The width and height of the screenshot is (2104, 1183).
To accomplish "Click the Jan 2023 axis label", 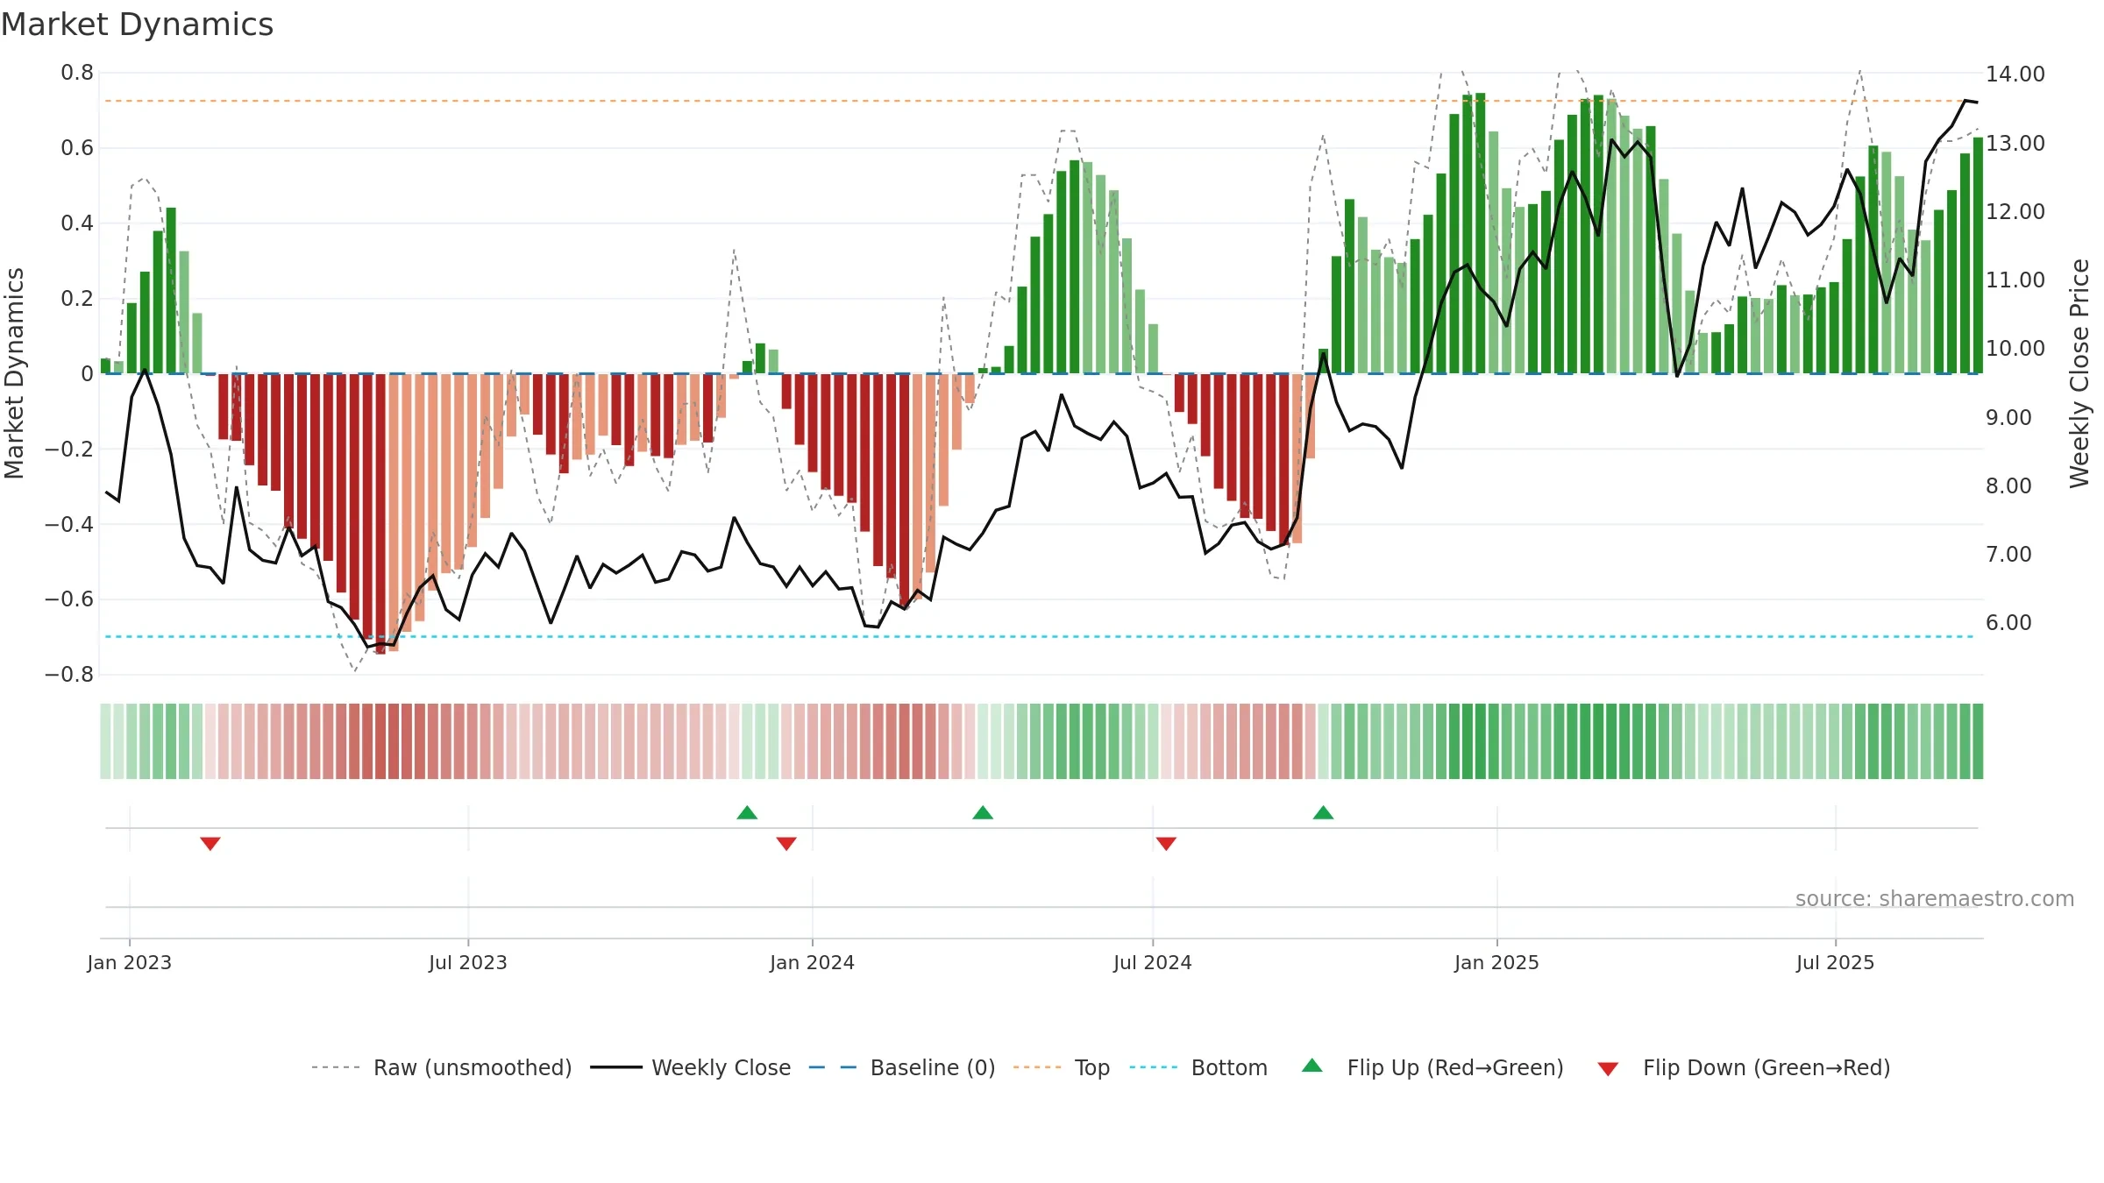I will click(130, 962).
